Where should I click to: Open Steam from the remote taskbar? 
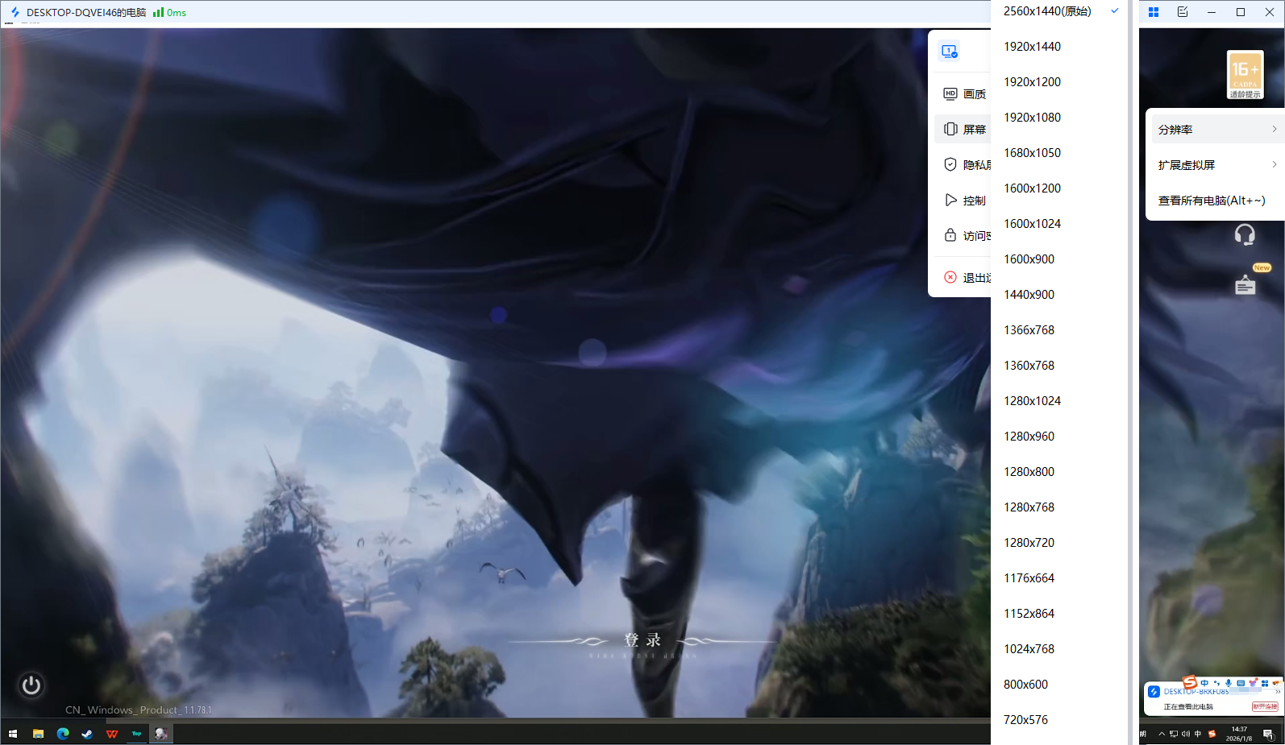[x=87, y=734]
